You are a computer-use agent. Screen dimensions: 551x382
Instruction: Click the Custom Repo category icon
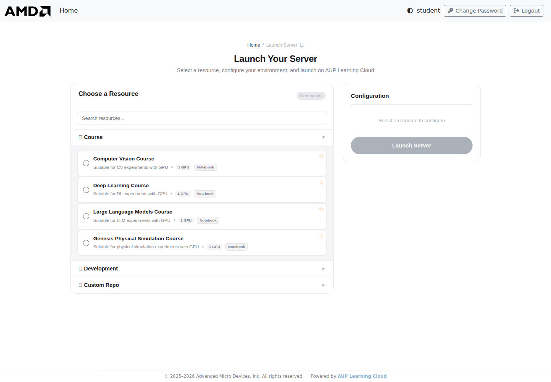click(80, 285)
